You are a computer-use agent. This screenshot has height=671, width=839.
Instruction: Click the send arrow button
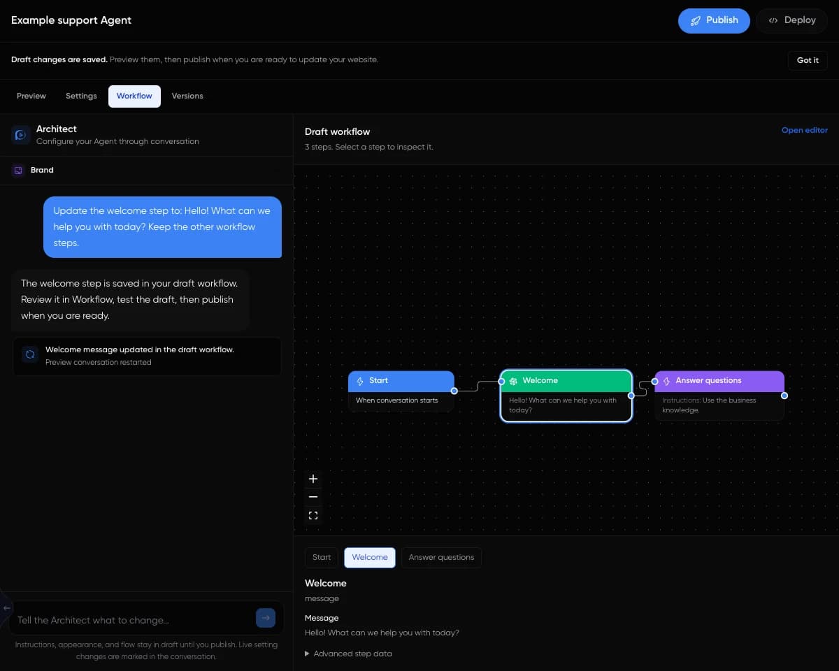266,618
